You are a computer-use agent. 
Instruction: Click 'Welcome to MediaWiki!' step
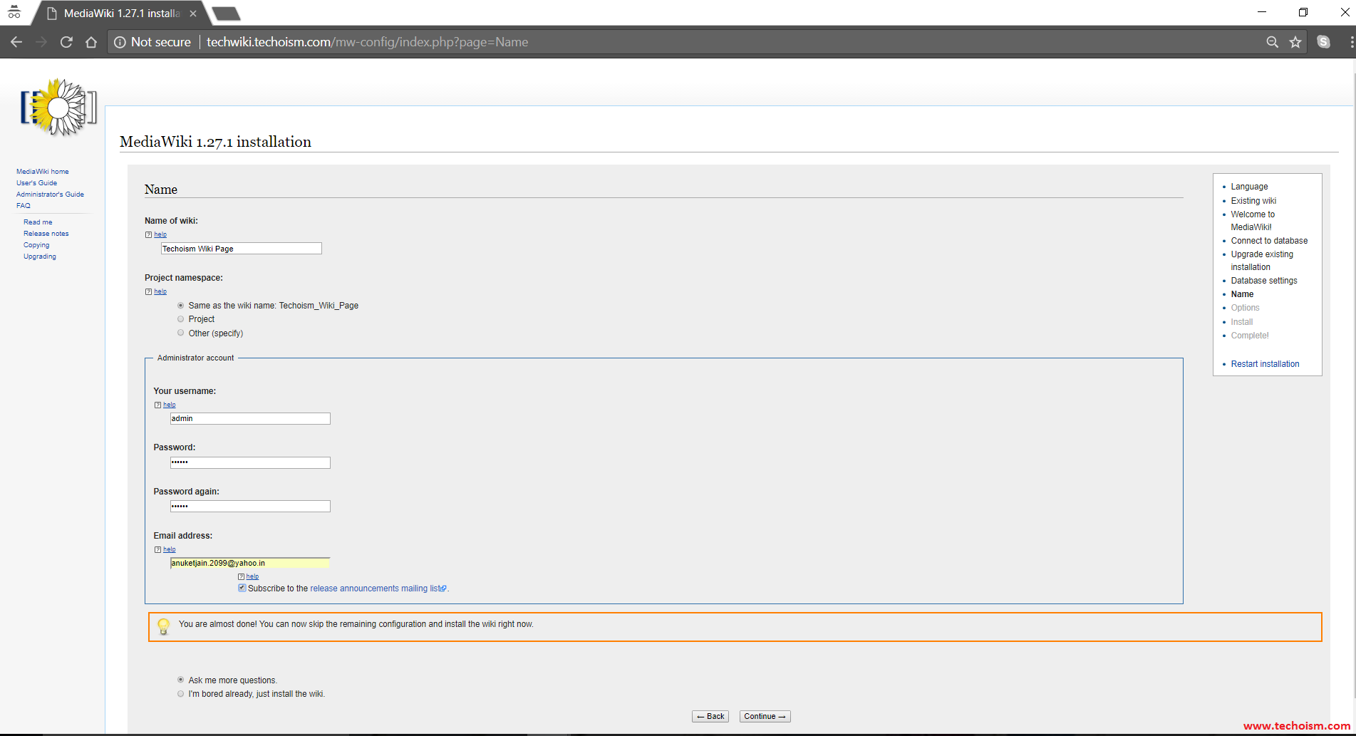point(1253,221)
